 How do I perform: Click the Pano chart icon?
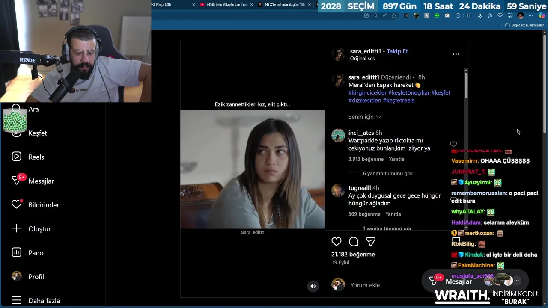coord(16,253)
